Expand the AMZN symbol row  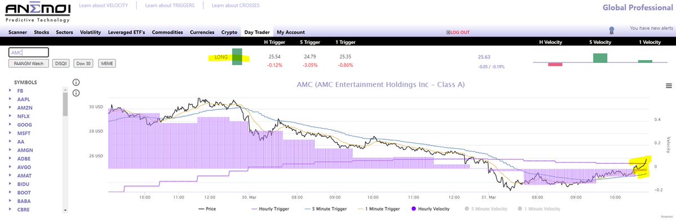coord(10,108)
